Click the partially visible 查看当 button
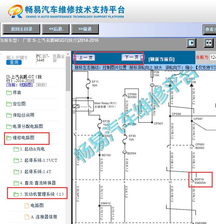Viewport: 216px width, 224px height. click(209, 30)
